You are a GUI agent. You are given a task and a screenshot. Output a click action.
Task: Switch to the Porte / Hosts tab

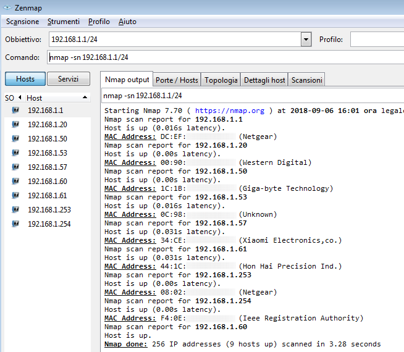coord(177,80)
